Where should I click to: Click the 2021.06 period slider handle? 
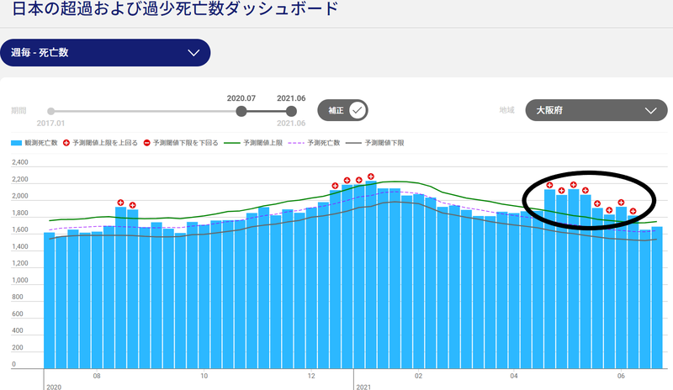click(291, 111)
